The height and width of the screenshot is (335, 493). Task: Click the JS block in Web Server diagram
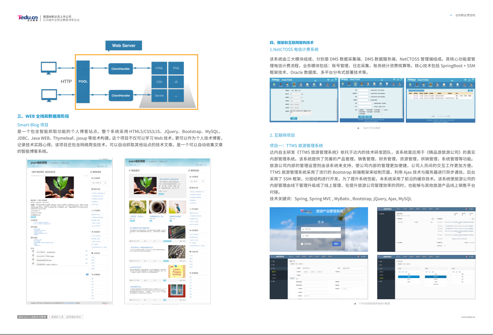[x=176, y=82]
